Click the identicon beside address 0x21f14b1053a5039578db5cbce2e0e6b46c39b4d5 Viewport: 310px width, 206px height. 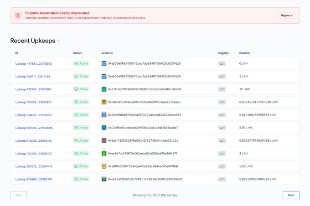pos(104,89)
